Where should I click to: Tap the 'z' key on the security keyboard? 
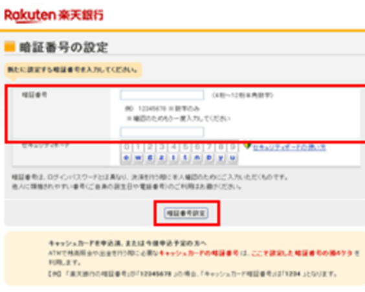(161, 158)
